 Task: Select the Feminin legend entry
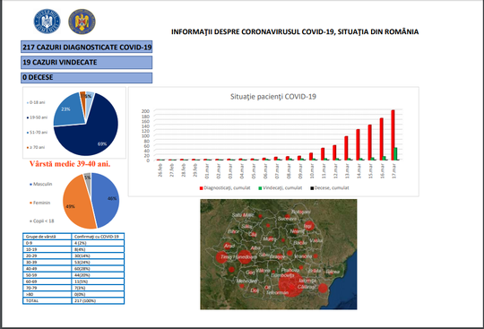[x=39, y=203]
